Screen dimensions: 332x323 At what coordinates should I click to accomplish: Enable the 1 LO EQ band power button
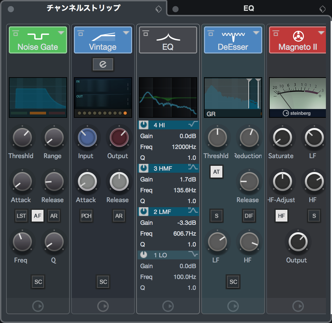click(144, 255)
